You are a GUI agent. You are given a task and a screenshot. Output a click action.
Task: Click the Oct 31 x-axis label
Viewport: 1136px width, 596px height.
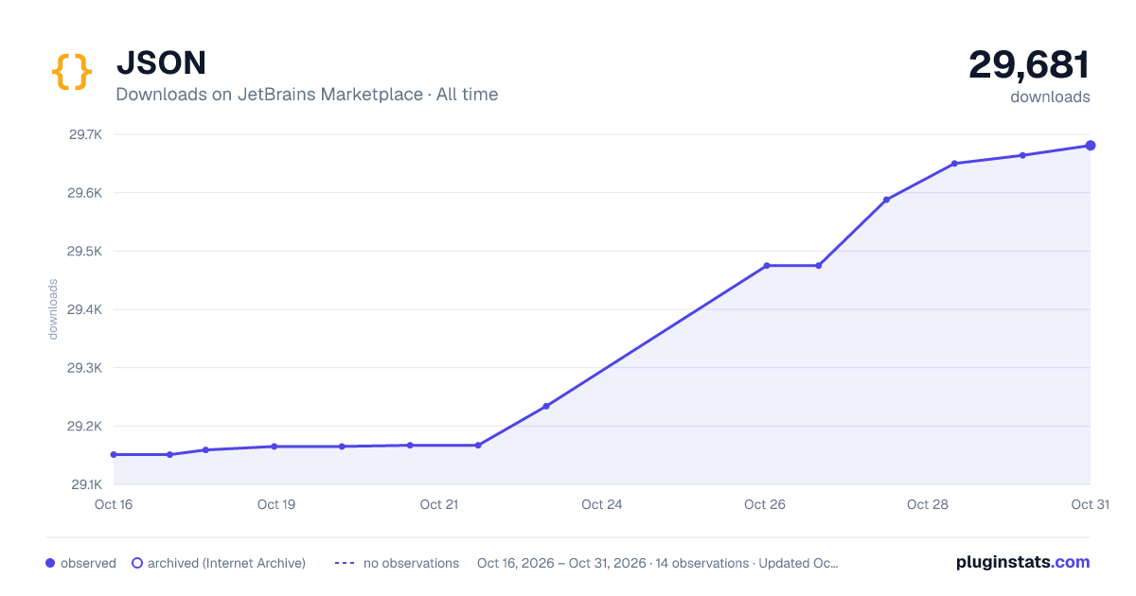click(1090, 504)
